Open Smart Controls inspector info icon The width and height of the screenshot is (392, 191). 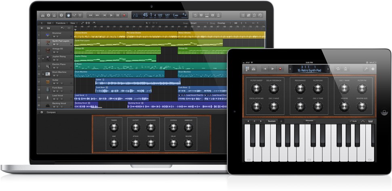[x=42, y=112]
